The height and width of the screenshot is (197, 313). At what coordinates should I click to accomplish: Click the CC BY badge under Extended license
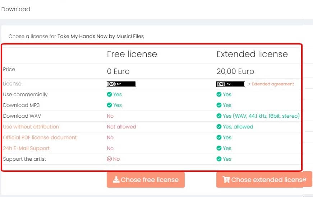(230, 84)
